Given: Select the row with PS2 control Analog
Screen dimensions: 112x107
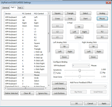Looking at the screenshot, I should pyautogui.click(x=26, y=72).
